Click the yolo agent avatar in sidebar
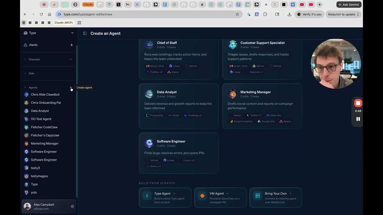 coord(26,193)
